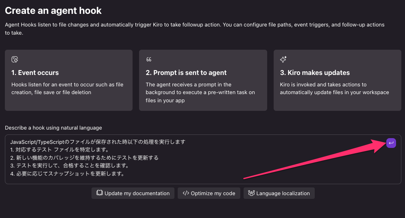The image size is (405, 218).
Task: Click the Event occurs card icon
Action: (15, 59)
